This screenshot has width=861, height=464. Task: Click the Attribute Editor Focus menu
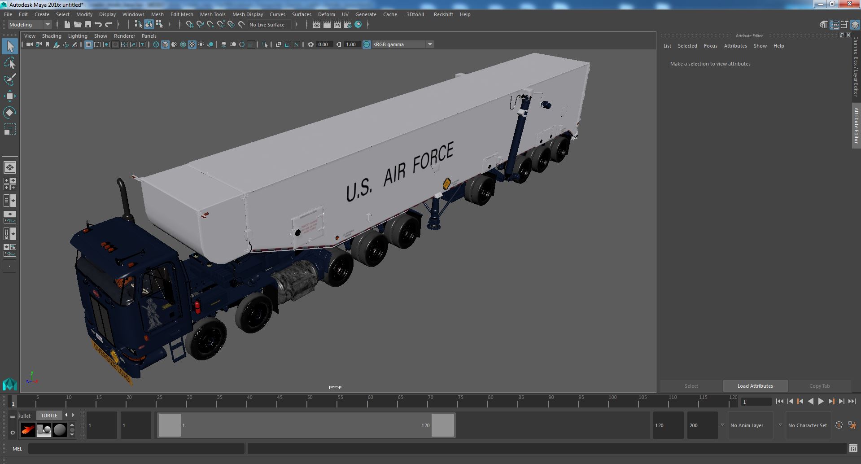(710, 46)
